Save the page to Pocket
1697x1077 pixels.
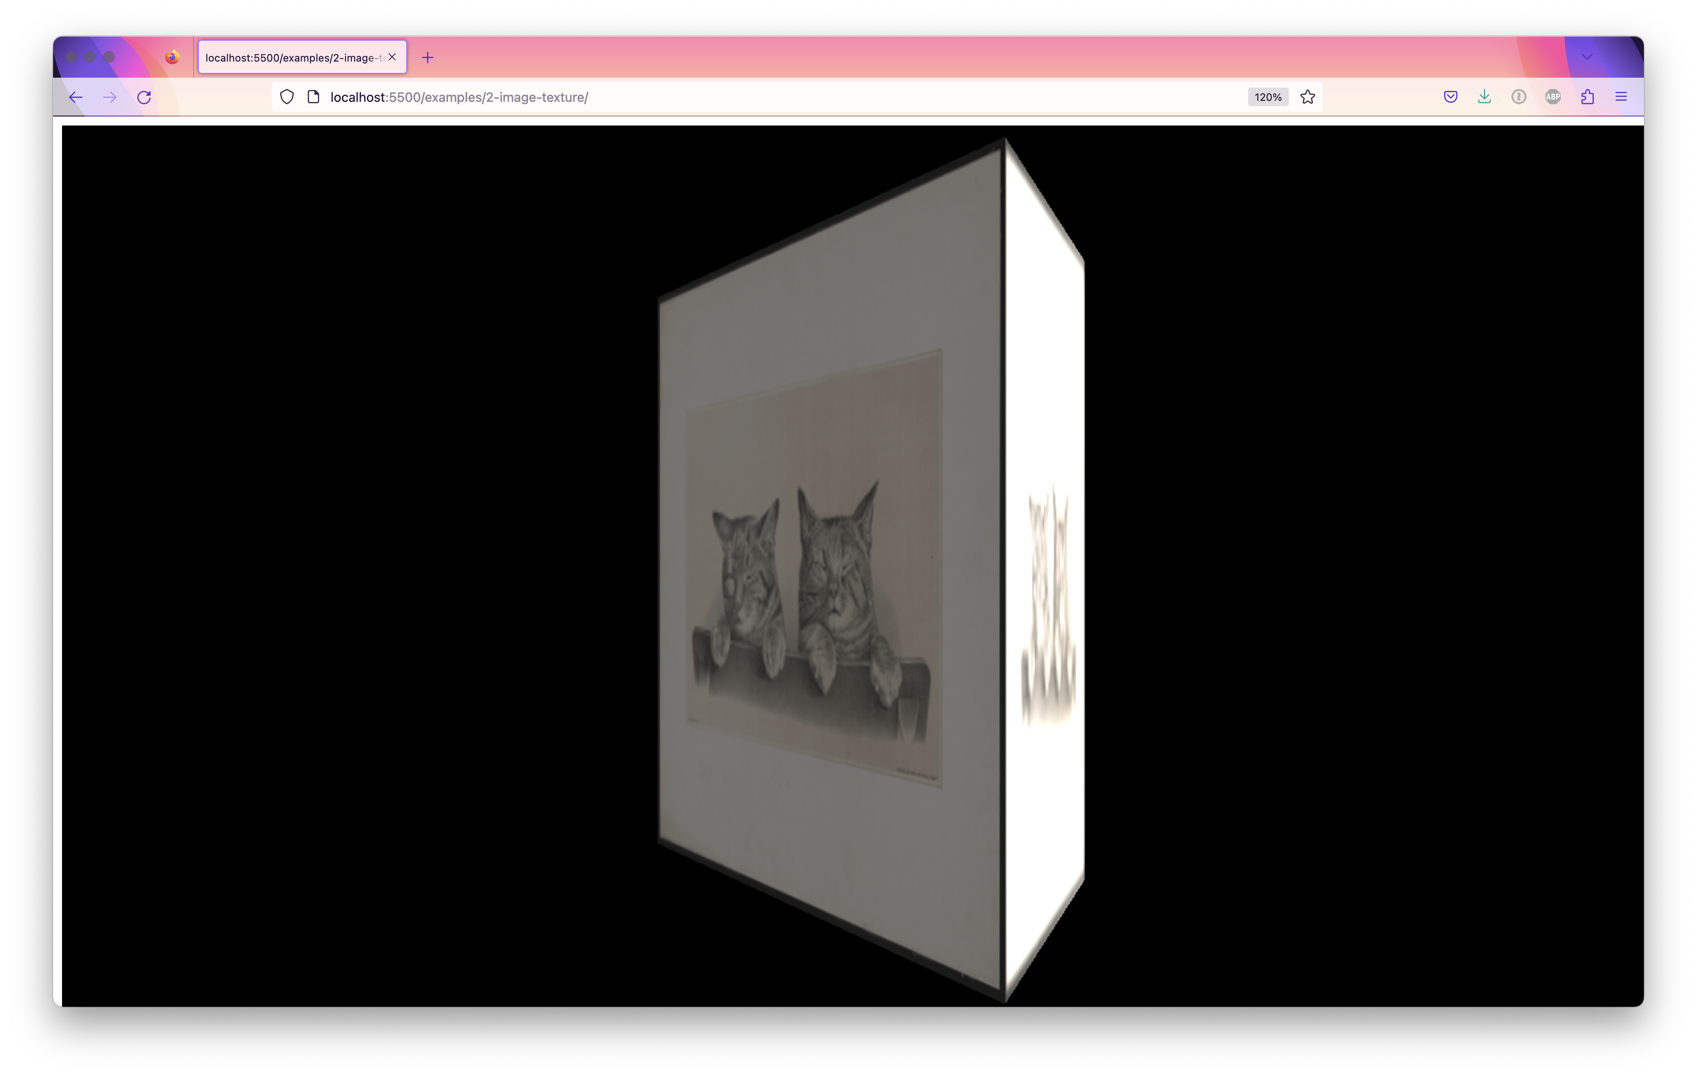pos(1450,97)
